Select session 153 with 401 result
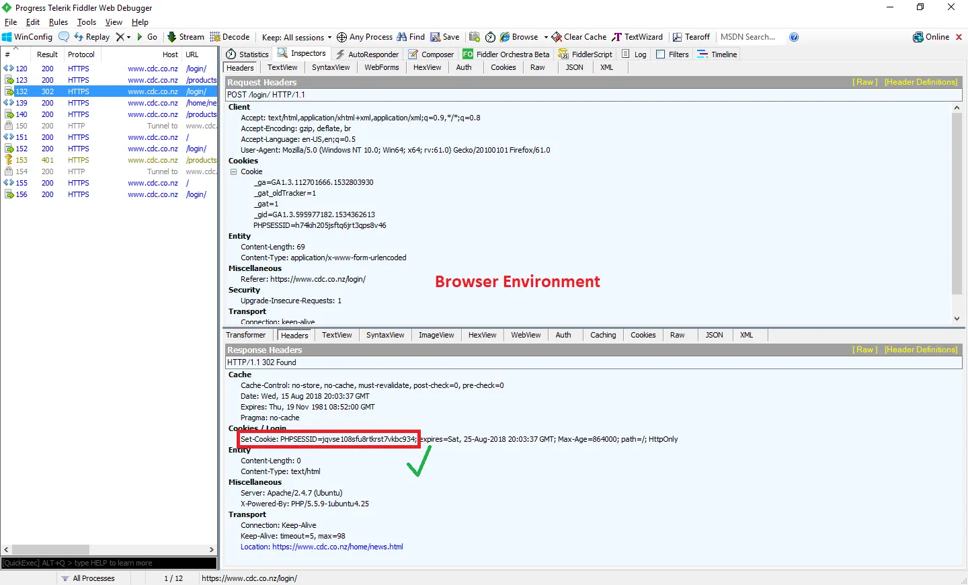Viewport: 968px width, 585px height. [110, 160]
